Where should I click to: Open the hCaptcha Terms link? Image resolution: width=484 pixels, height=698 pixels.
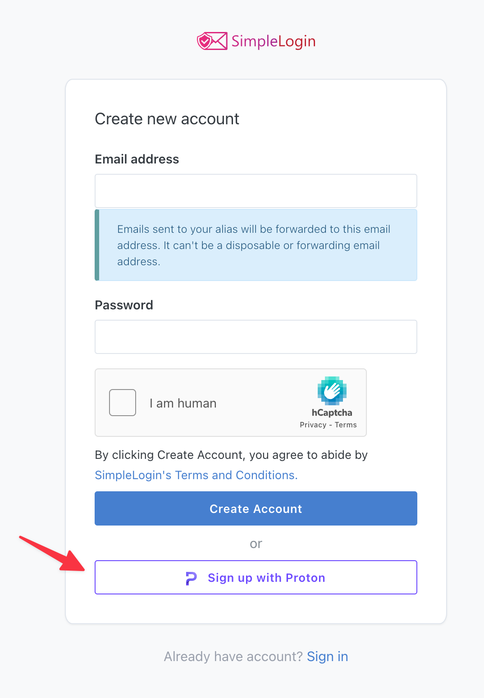point(346,425)
